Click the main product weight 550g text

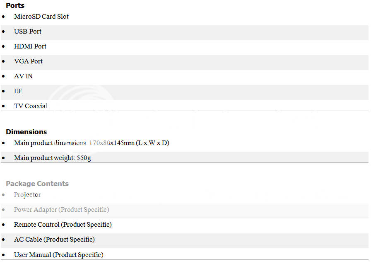(x=53, y=158)
